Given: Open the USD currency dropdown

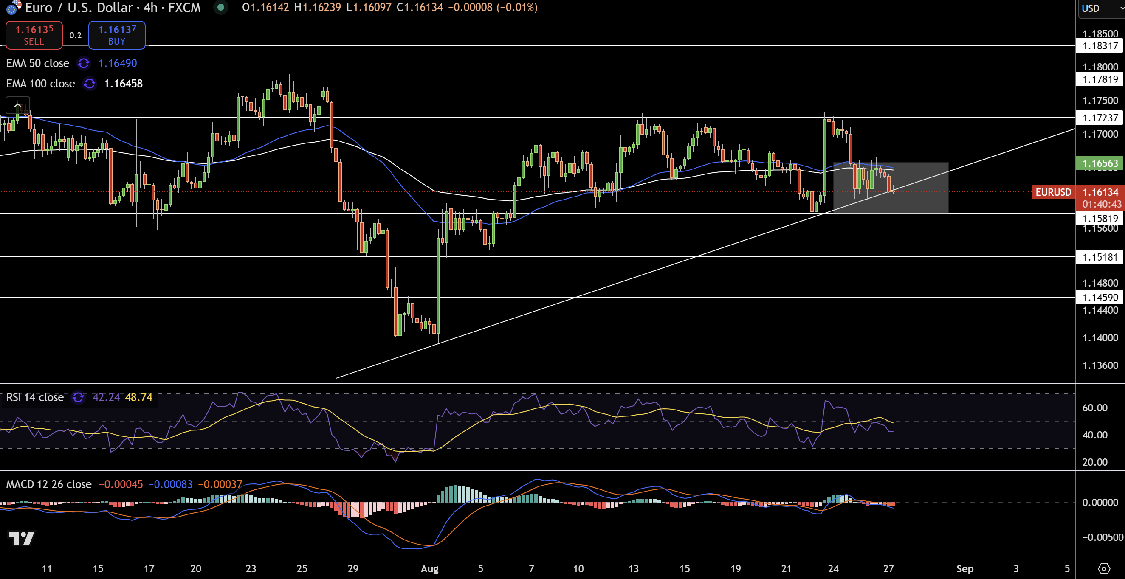Looking at the screenshot, I should pos(1101,8).
